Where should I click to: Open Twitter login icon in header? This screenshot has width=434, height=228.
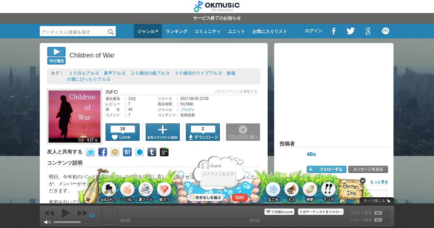tap(350, 31)
